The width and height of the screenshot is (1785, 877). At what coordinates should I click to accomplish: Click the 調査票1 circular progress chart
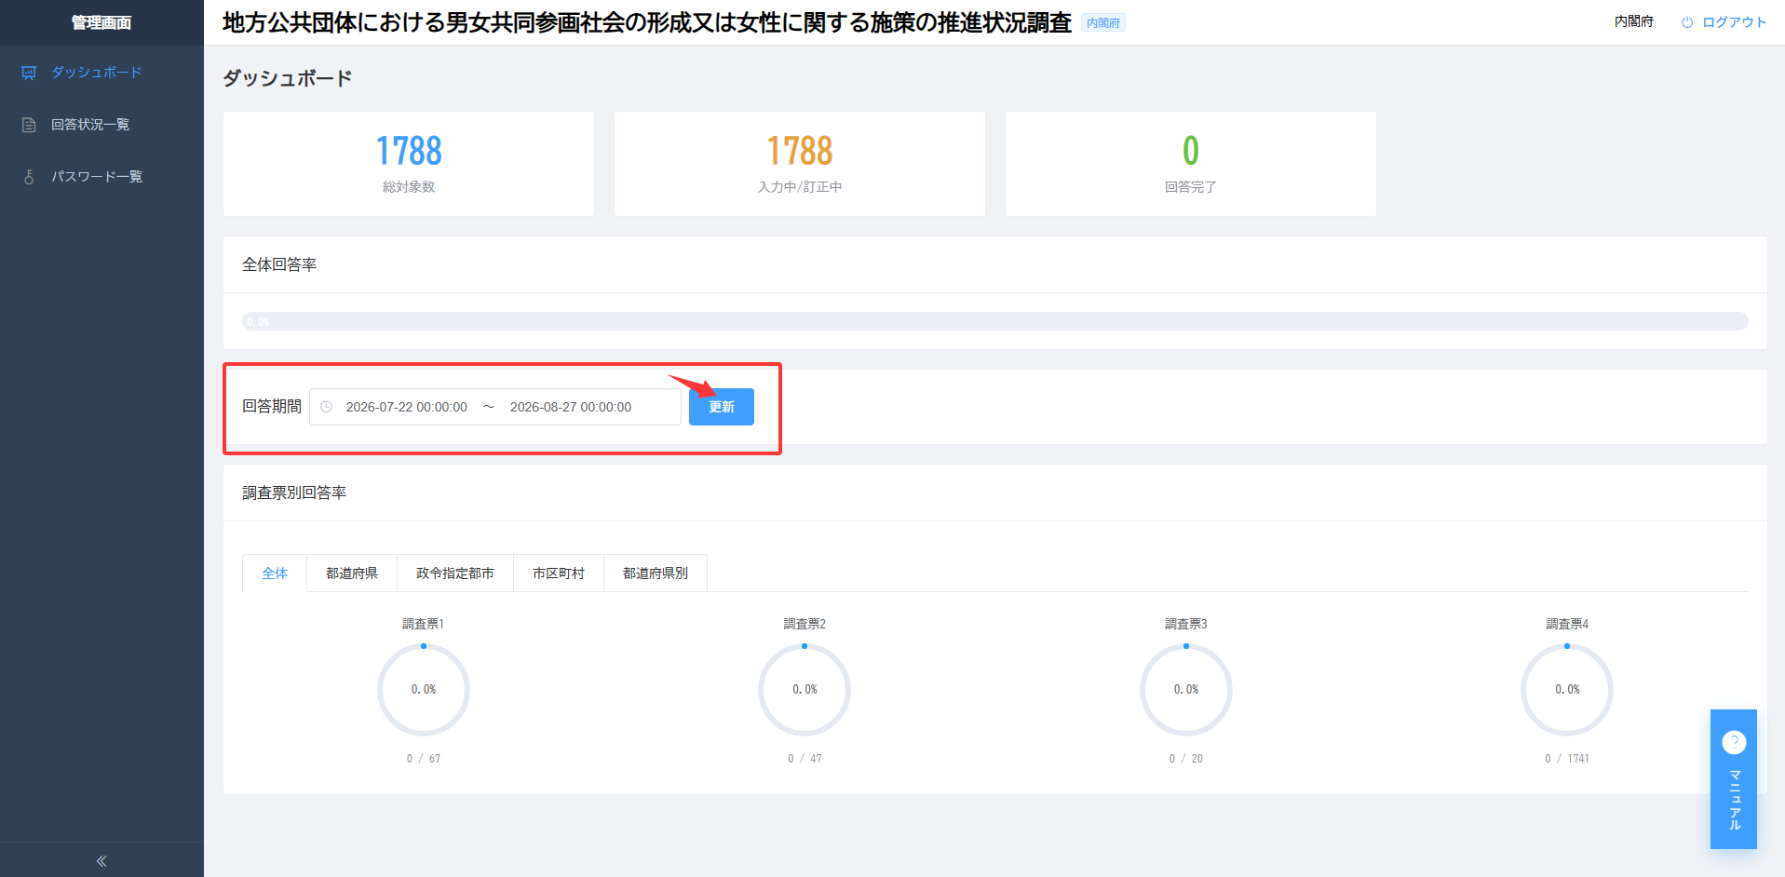tap(424, 690)
